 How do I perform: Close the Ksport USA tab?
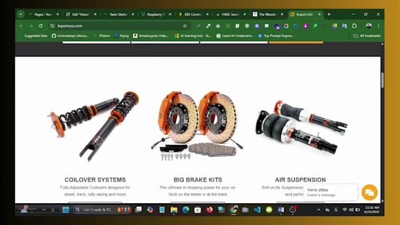pos(319,15)
